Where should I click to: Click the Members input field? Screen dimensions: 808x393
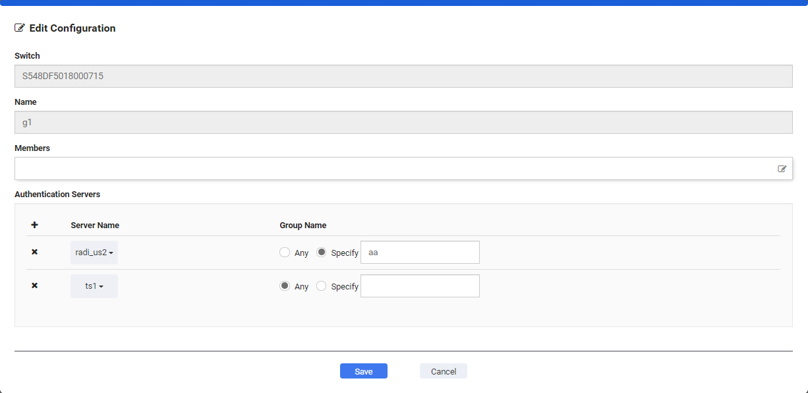pos(403,168)
